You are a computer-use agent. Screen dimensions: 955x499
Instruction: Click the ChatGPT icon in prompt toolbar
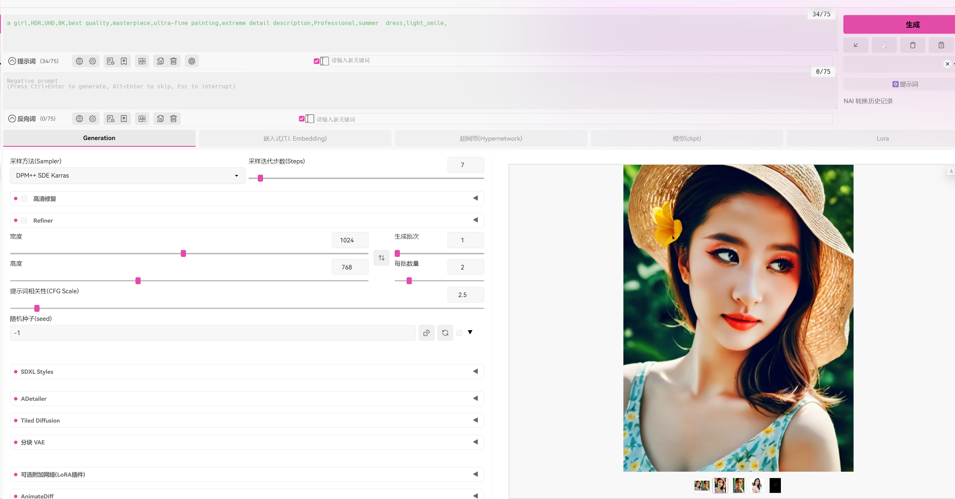coord(192,61)
